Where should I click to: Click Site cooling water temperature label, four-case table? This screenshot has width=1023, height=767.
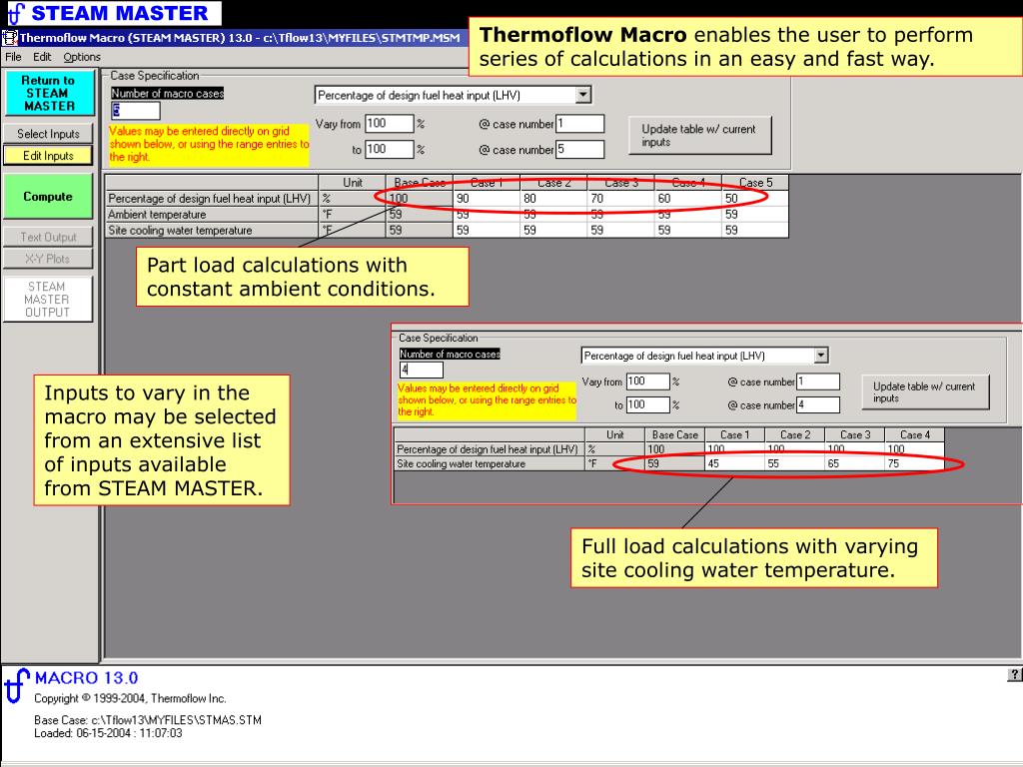tap(490, 463)
